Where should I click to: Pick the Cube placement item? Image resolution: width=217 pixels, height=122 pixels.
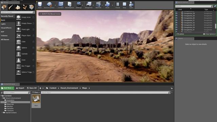(x=25, y=42)
